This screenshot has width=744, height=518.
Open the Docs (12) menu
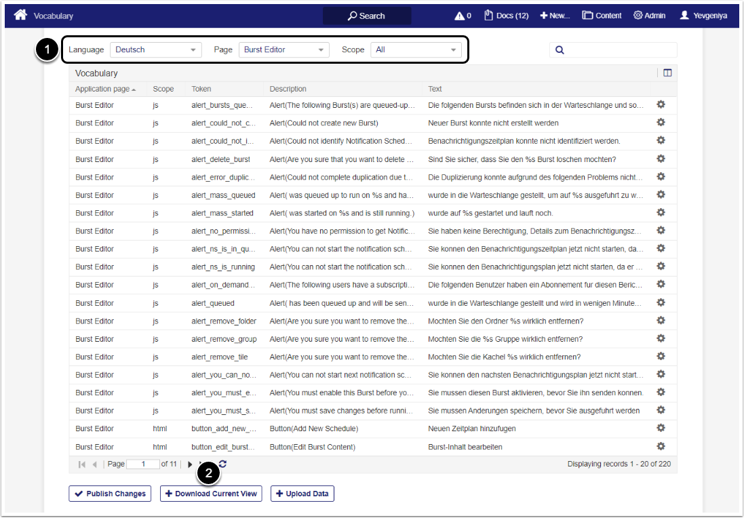pos(506,16)
